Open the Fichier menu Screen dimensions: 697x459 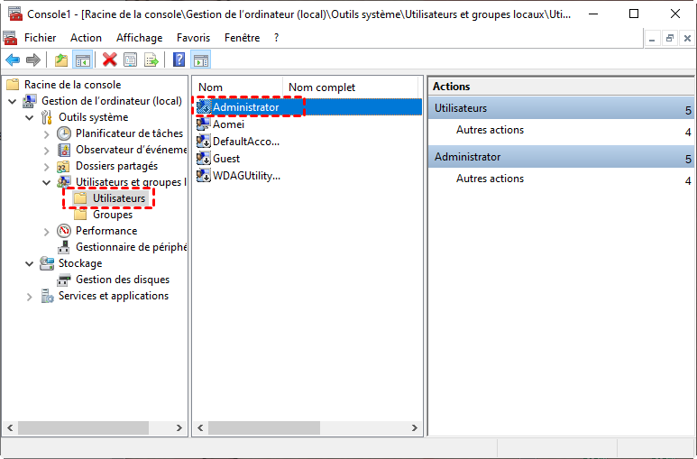(x=40, y=38)
